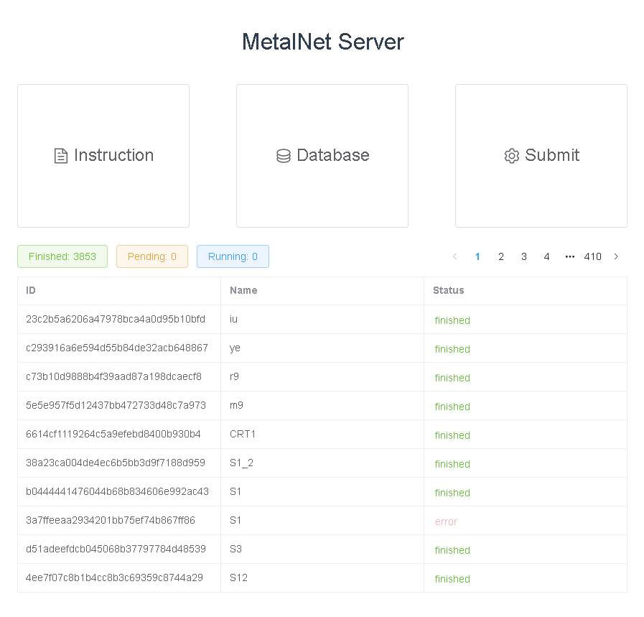
Task: Click the pagination ellipsis to jump pages
Action: tap(569, 256)
